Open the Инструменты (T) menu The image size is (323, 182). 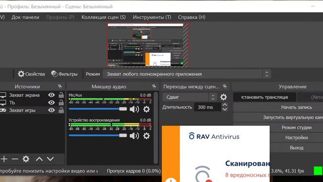tap(152, 17)
